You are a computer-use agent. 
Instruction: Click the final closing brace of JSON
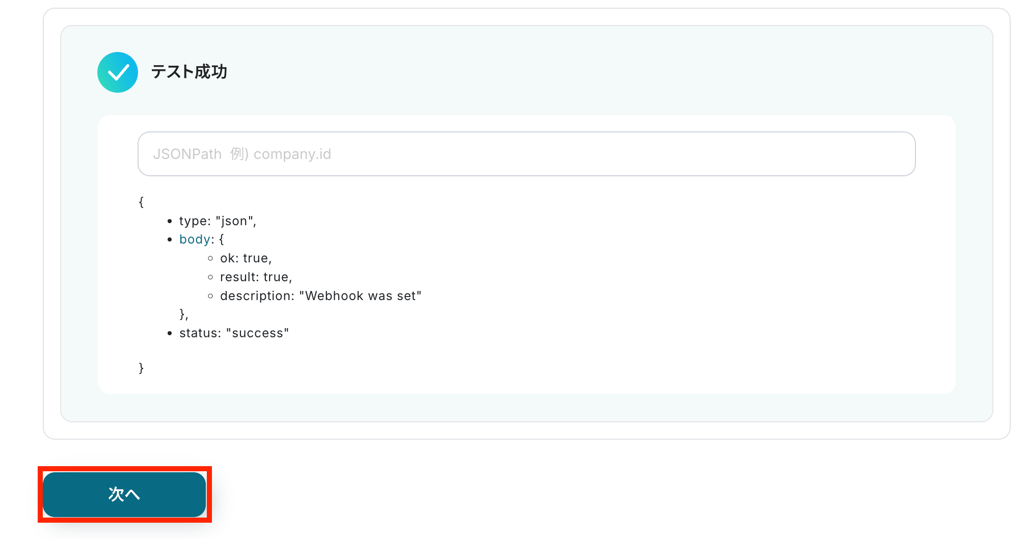coord(141,368)
